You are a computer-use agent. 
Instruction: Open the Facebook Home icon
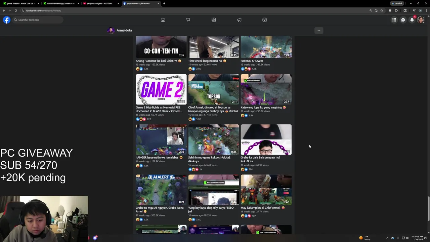163,20
